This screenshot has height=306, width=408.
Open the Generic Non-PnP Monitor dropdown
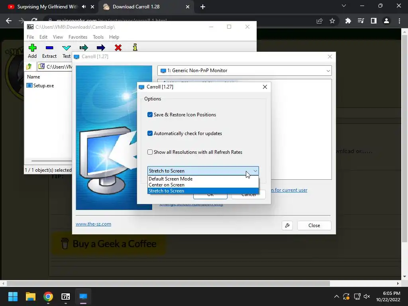point(244,71)
